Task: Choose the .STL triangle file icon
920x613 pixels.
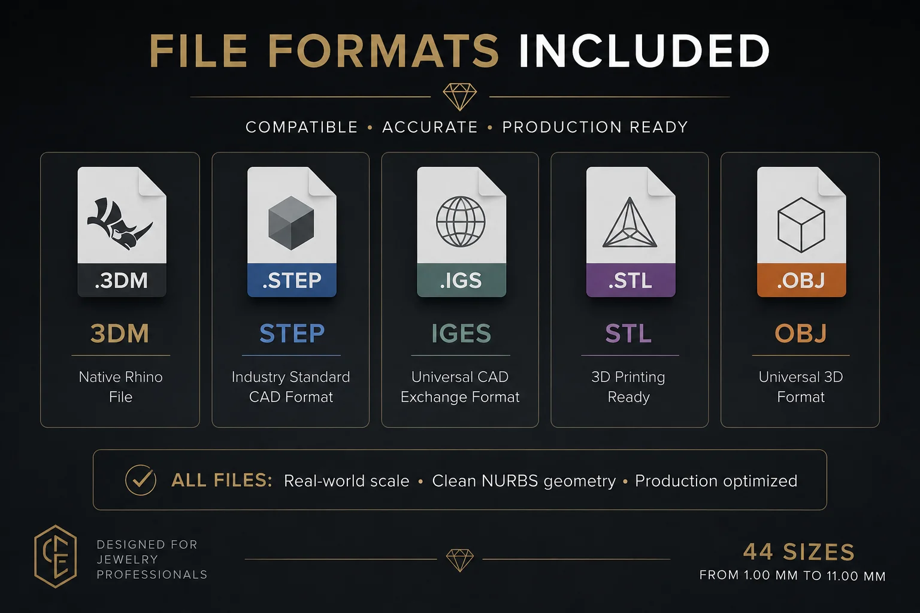Action: pyautogui.click(x=631, y=232)
